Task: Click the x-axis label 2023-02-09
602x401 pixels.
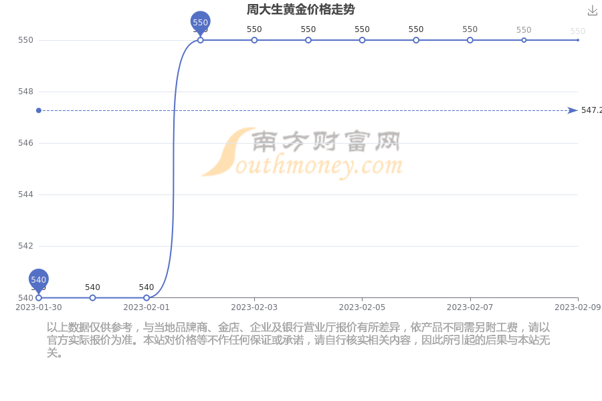Action: tap(577, 307)
